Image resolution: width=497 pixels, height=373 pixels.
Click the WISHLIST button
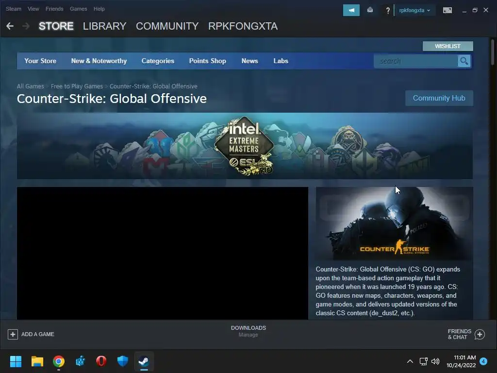pyautogui.click(x=447, y=46)
